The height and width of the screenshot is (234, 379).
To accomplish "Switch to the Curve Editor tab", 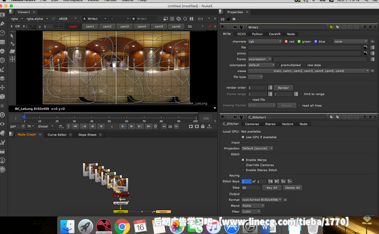I will [57, 135].
